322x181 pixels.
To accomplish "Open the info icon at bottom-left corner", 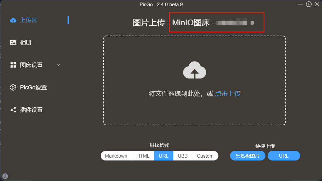I will click(5, 176).
